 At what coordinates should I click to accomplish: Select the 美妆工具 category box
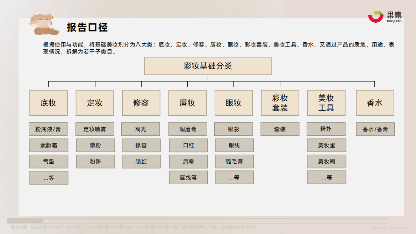326,103
